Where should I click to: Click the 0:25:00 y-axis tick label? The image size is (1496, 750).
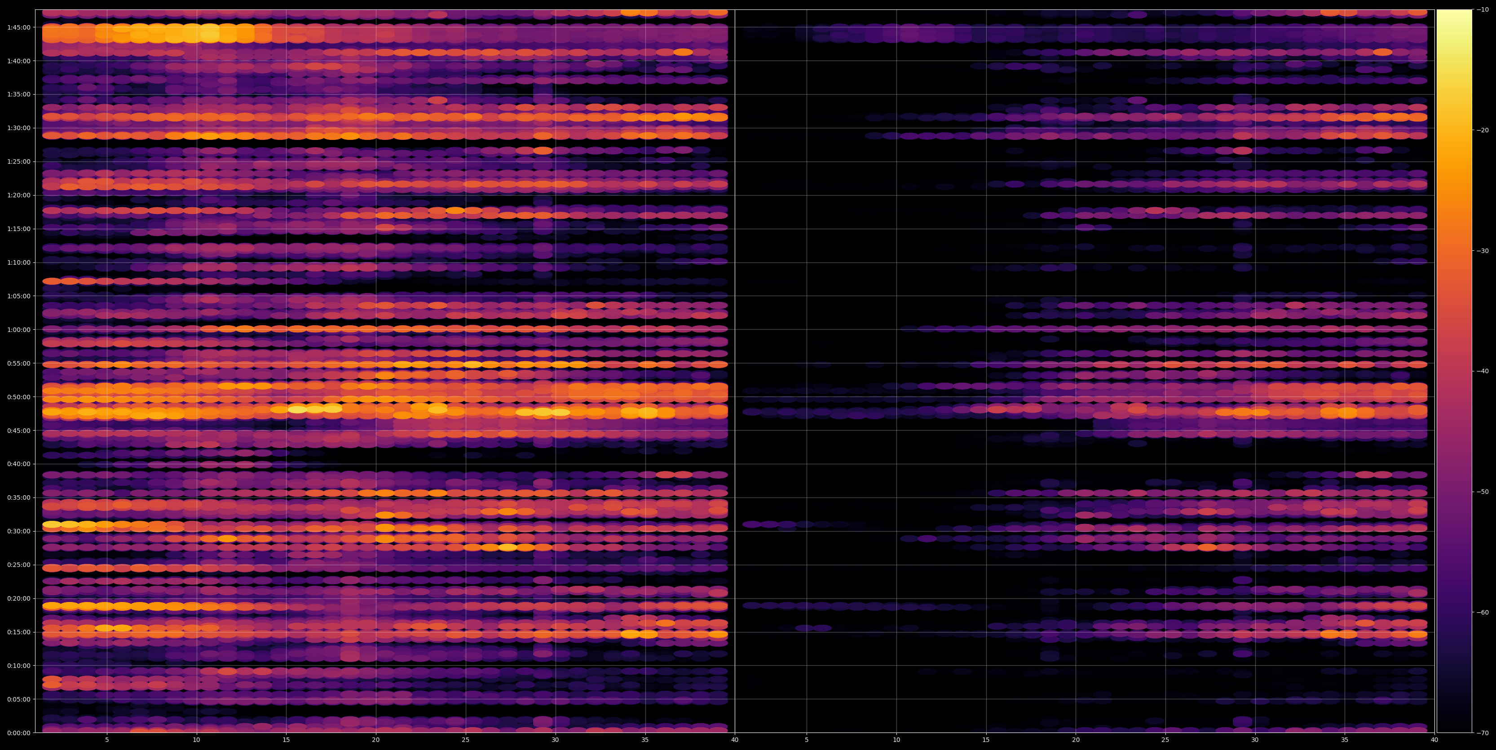[x=18, y=564]
